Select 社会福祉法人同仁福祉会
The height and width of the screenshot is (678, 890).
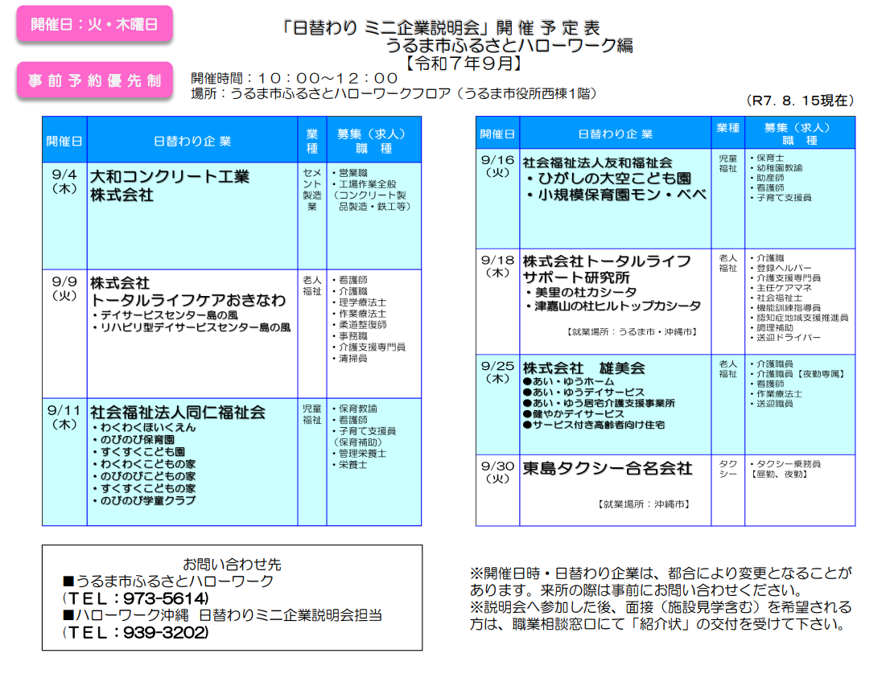tap(178, 413)
